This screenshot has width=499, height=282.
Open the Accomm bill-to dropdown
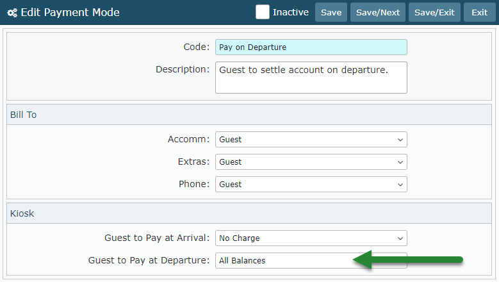(311, 139)
